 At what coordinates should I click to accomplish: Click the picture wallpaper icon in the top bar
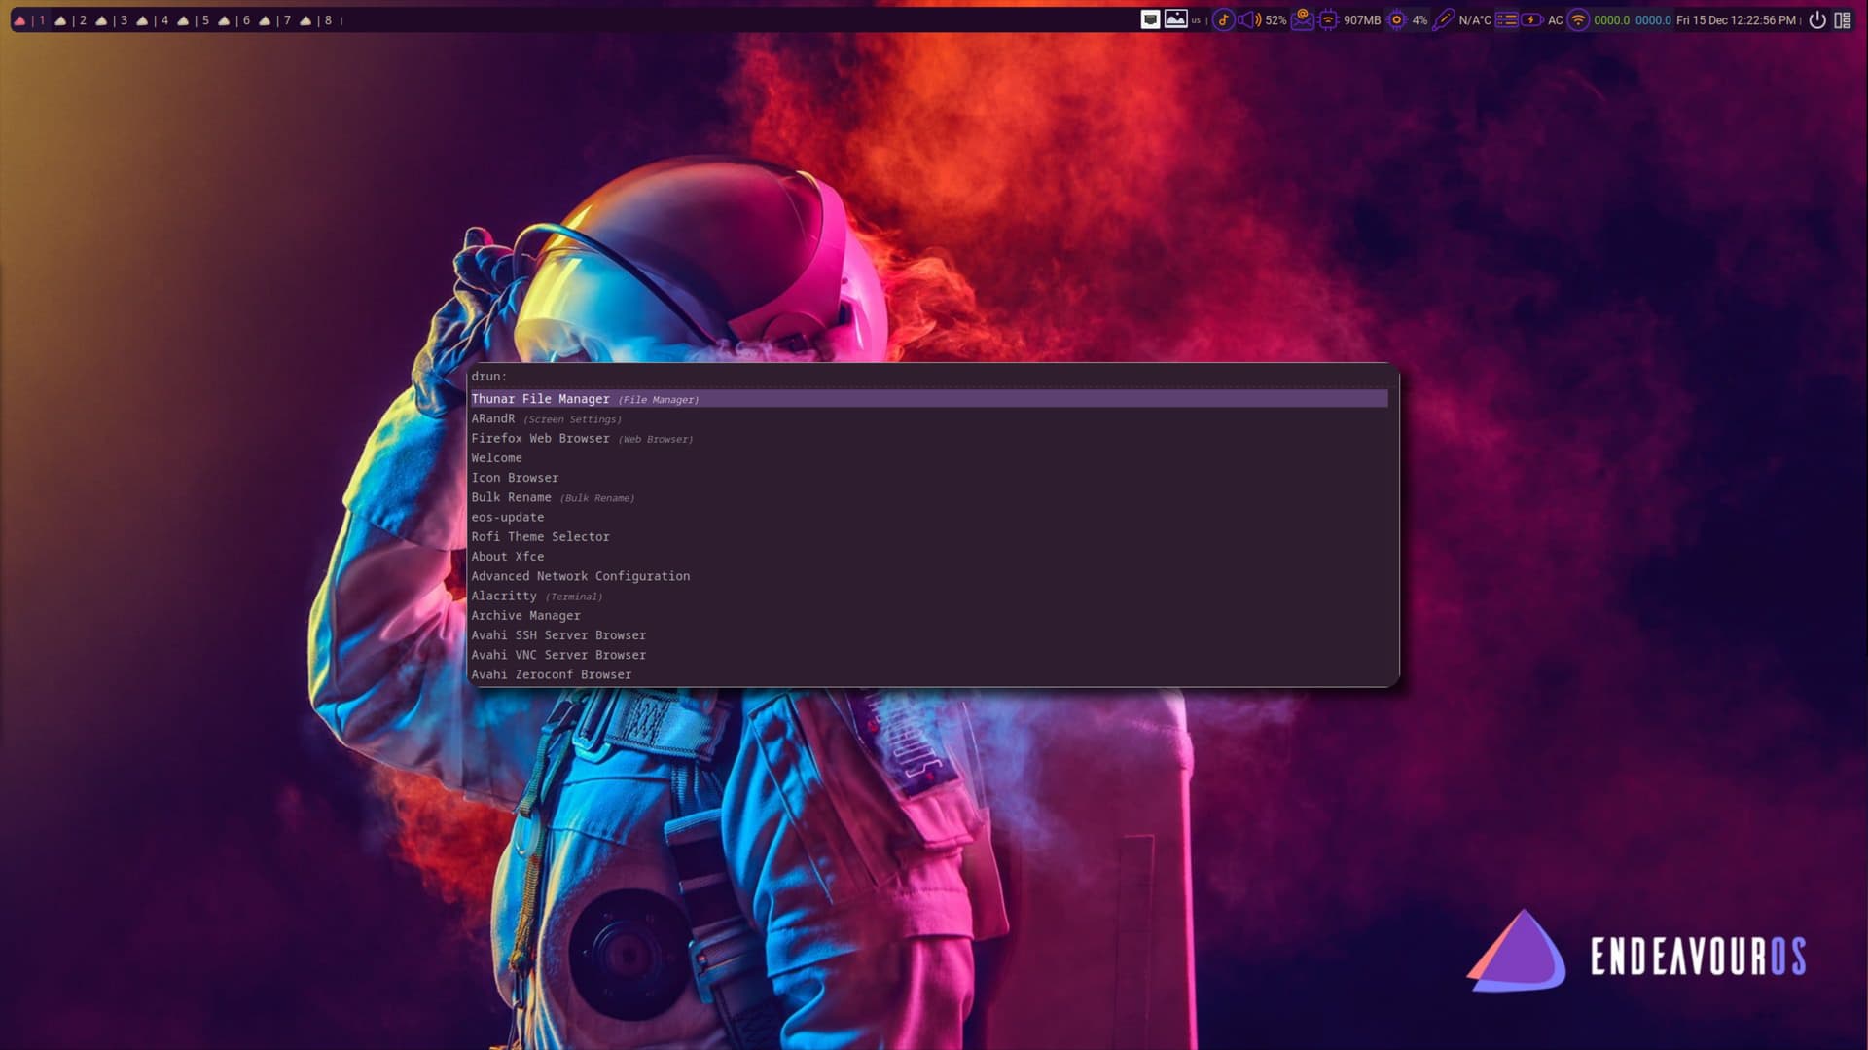[x=1175, y=19]
